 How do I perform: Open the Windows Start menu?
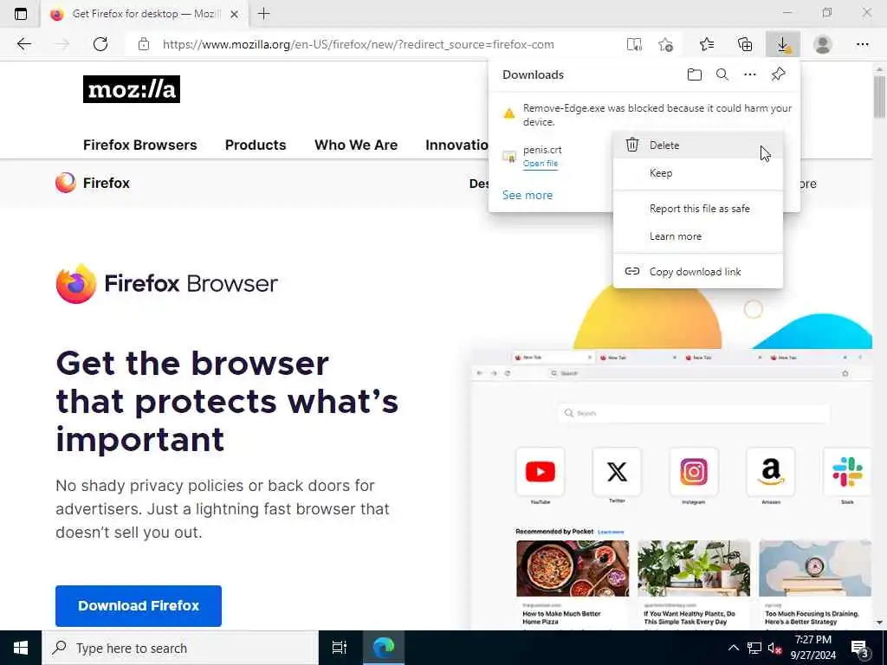pos(21,648)
